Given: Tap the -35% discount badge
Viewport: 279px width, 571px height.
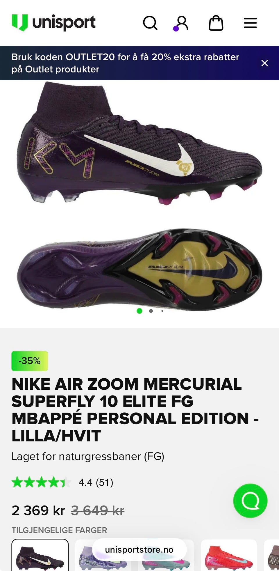Looking at the screenshot, I should tap(30, 361).
